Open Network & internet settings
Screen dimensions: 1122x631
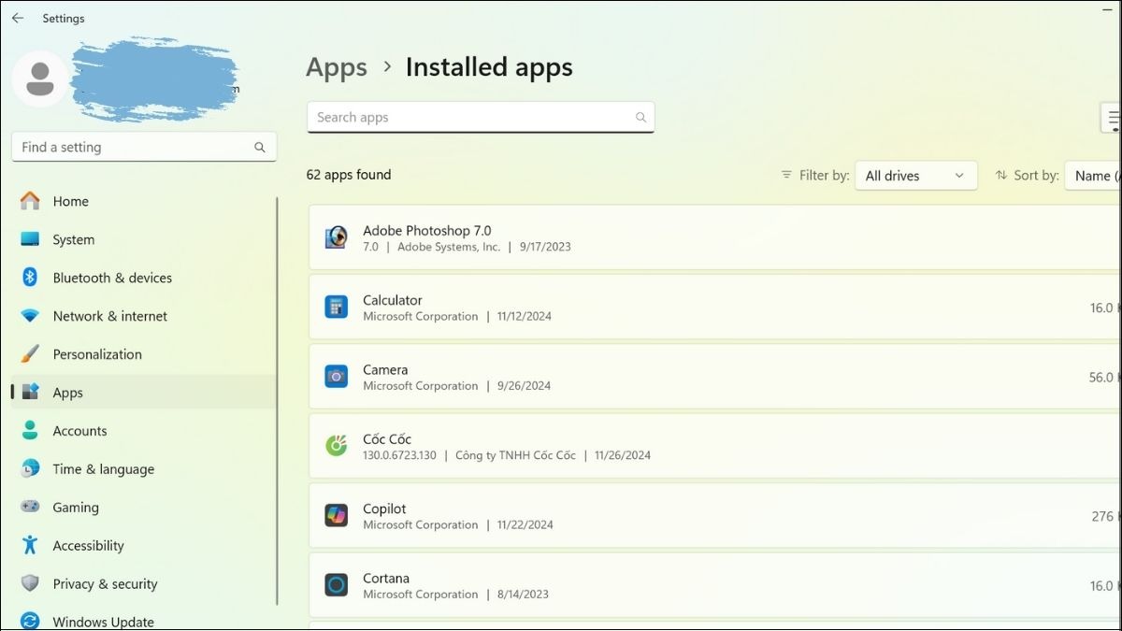144,316
